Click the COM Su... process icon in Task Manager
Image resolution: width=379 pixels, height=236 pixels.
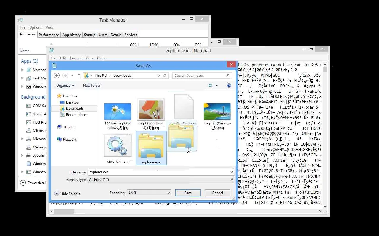[x=29, y=106]
